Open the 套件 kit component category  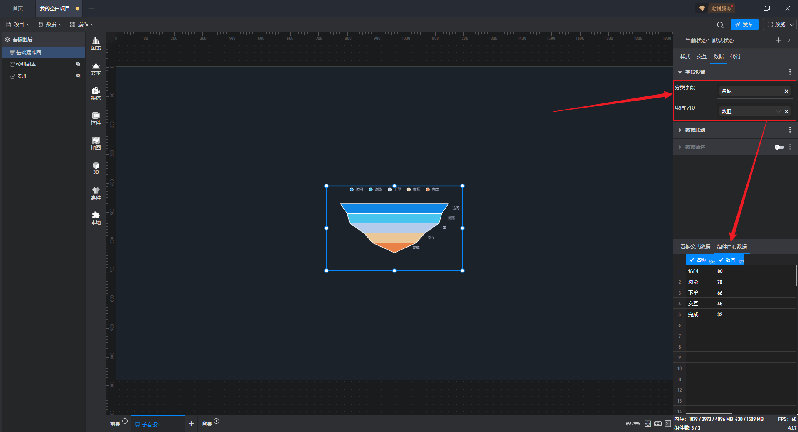click(x=96, y=193)
